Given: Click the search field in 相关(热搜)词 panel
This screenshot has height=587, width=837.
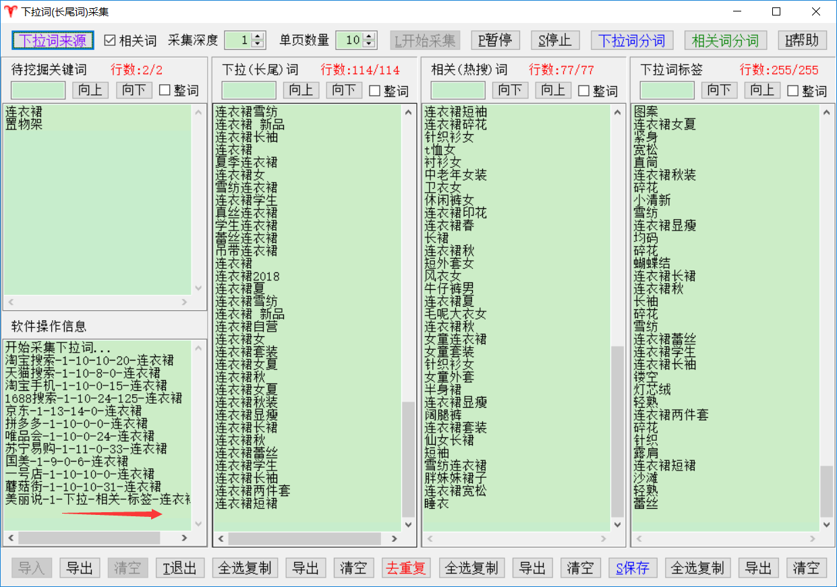Looking at the screenshot, I should pyautogui.click(x=458, y=90).
